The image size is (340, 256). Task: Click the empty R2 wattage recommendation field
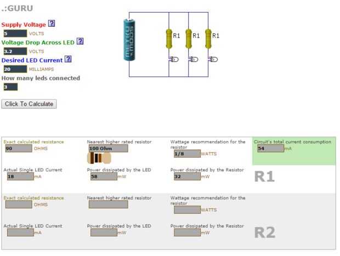tap(187, 210)
